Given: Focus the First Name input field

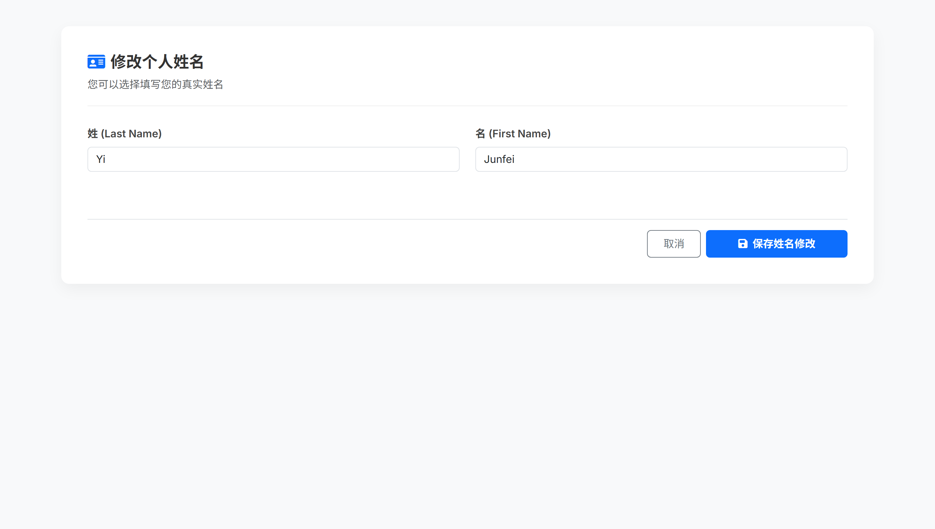Looking at the screenshot, I should tap(661, 159).
